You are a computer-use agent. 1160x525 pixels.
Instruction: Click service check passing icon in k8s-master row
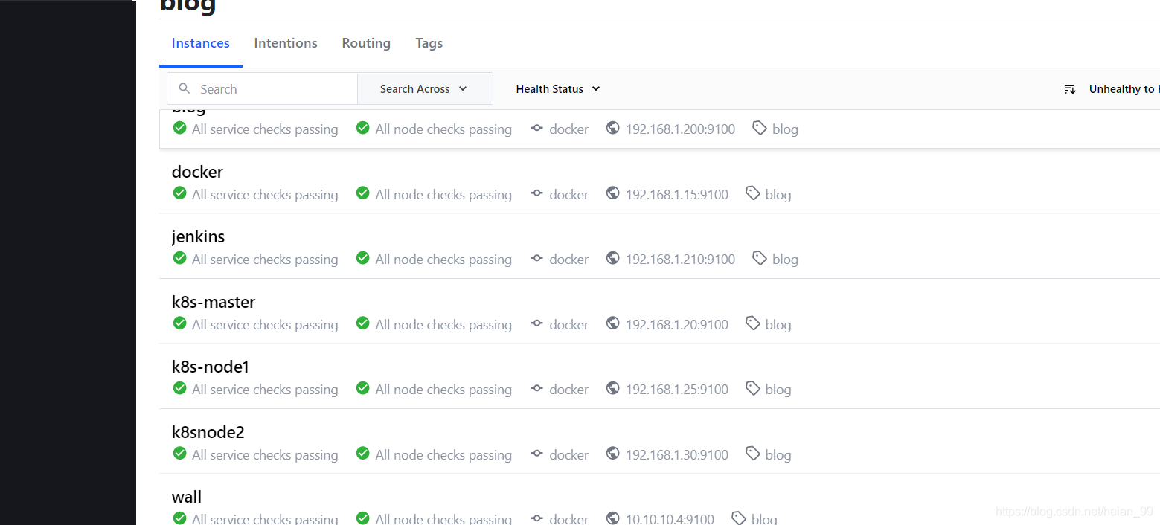[179, 323]
